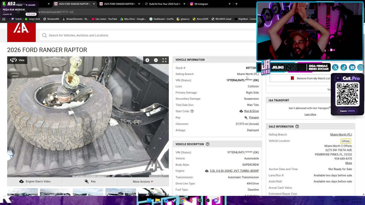Click the browser address bar URL
The width and height of the screenshot is (365, 205).
tap(52, 12)
